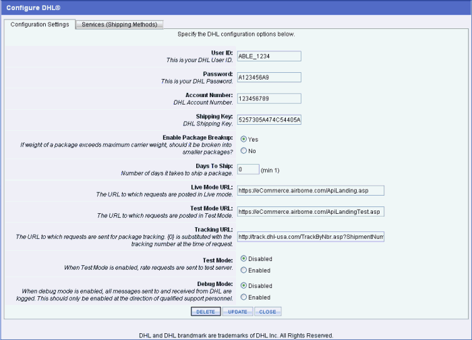Focus the Live Mode URL field
This screenshot has height=340, width=472.
click(311, 191)
